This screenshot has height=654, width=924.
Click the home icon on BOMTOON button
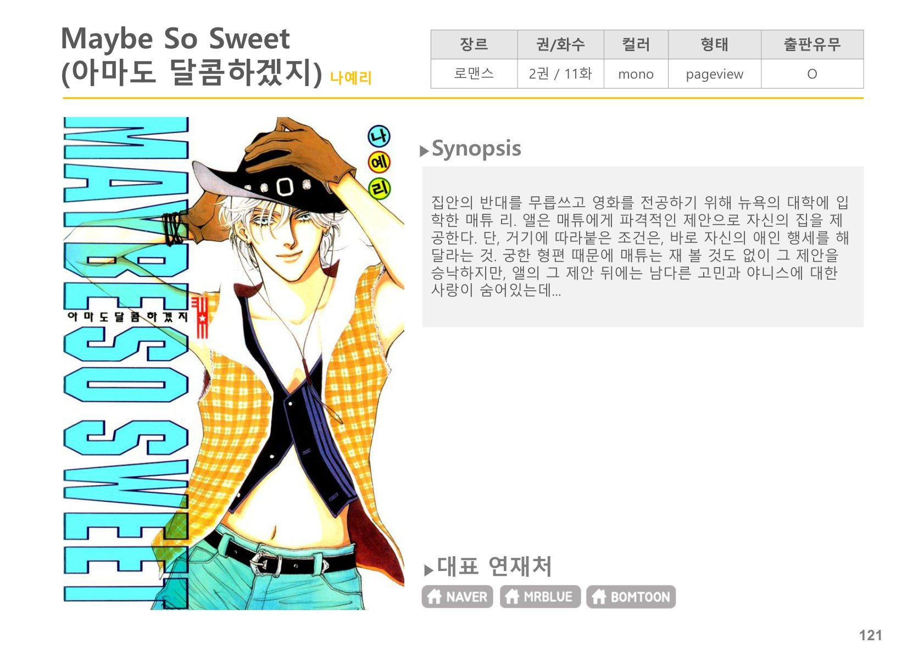[599, 596]
